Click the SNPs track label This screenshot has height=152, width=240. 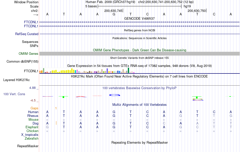click(34, 46)
